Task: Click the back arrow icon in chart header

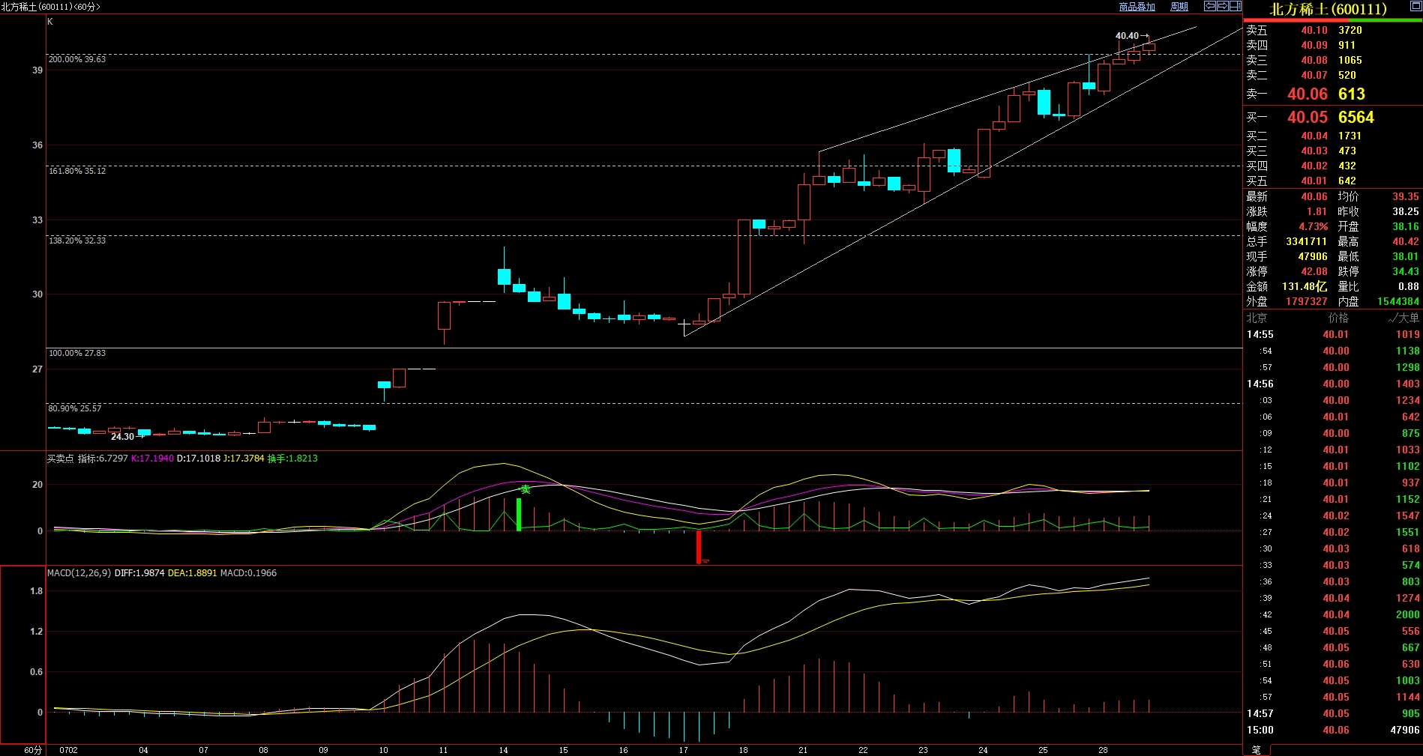Action: point(1209,6)
